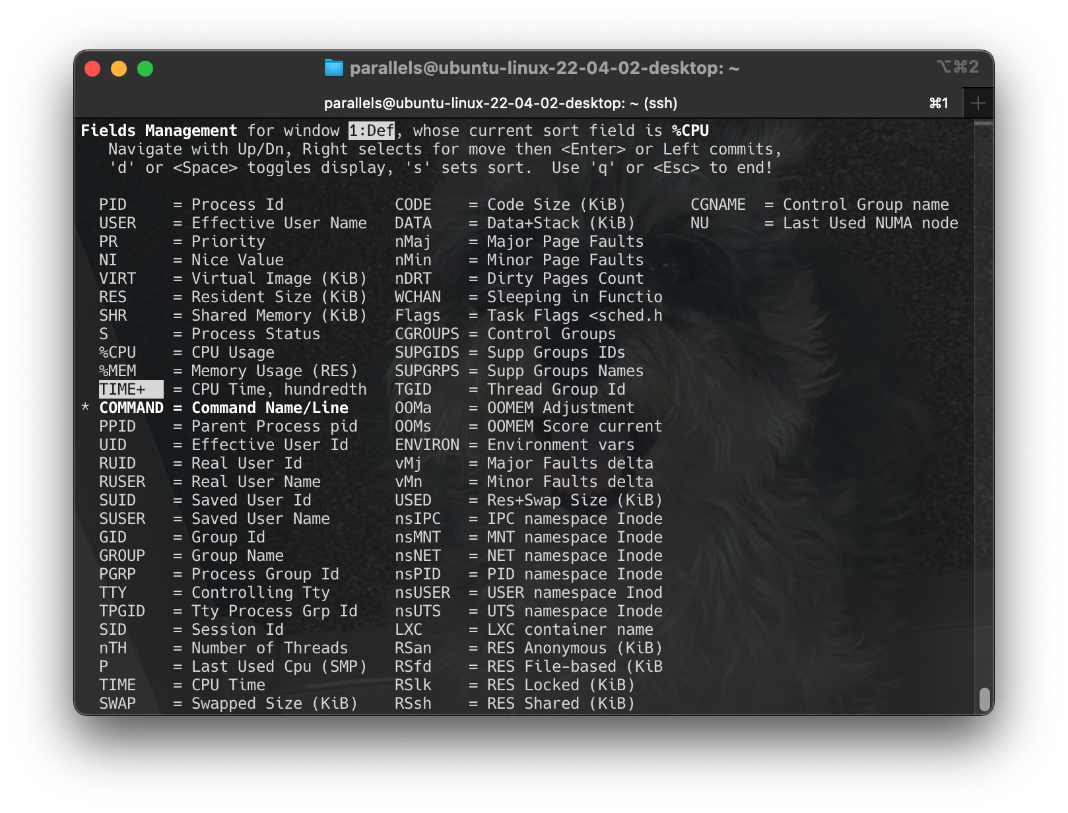This screenshot has height=813, width=1068.
Task: Click the SHR field name
Action: click(x=113, y=315)
